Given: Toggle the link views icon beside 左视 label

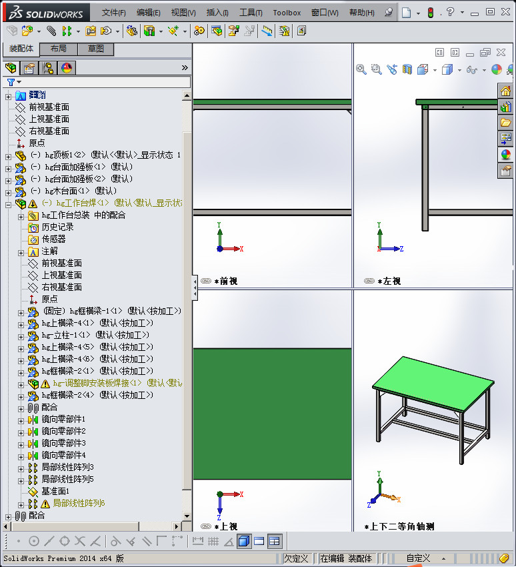Looking at the screenshot, I should tap(369, 281).
